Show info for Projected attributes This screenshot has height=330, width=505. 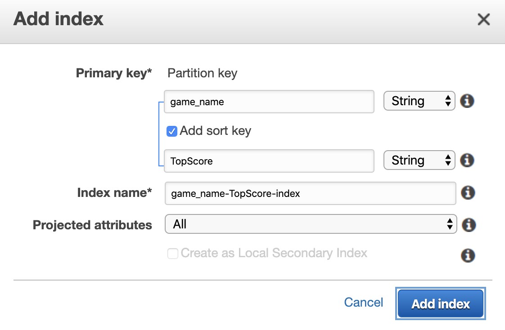468,224
